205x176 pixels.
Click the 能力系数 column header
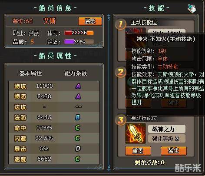(76, 73)
